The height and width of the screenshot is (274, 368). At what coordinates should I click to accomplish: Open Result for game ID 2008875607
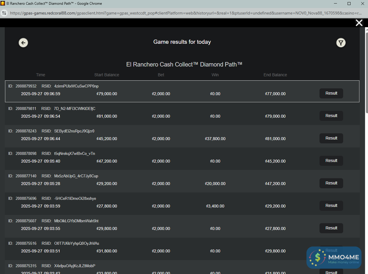click(x=331, y=228)
